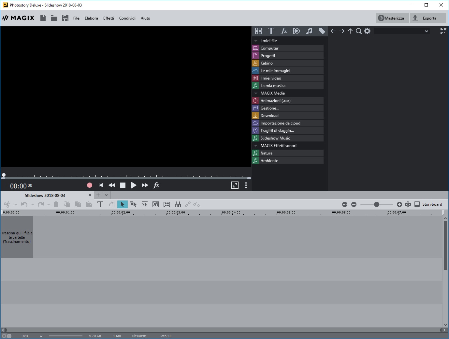Select 'Animazioni (.xar)' entry
Screen dimensions: 449x339
[288, 101]
